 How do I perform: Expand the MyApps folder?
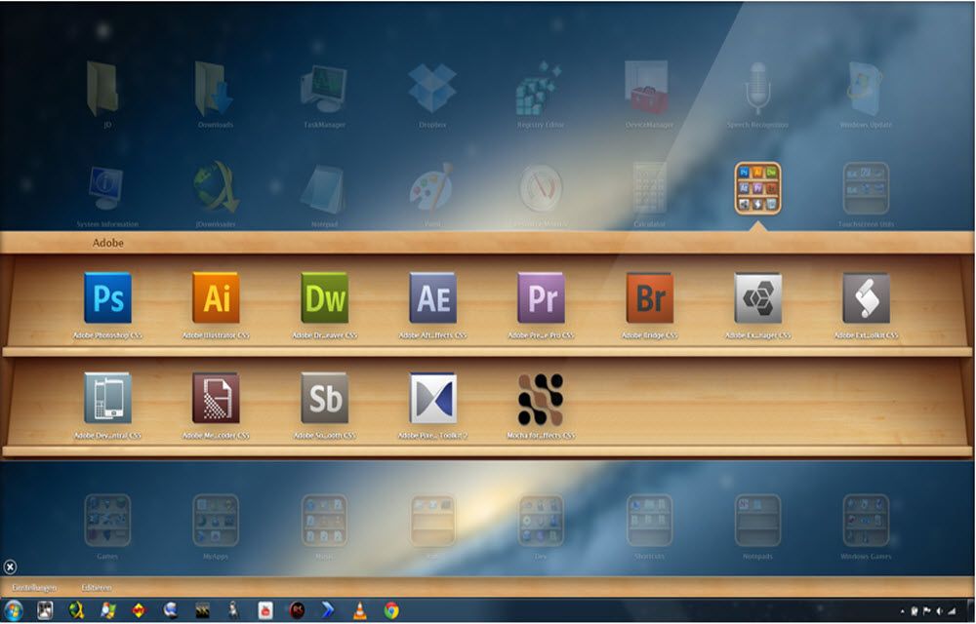216,521
